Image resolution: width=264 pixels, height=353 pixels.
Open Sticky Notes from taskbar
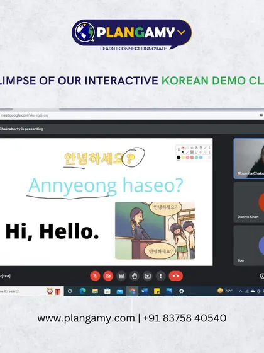[x=157, y=291]
